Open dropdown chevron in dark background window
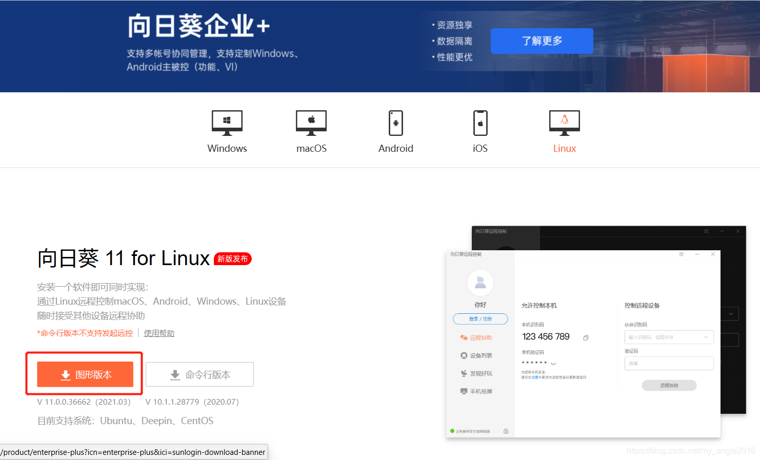 [x=731, y=313]
